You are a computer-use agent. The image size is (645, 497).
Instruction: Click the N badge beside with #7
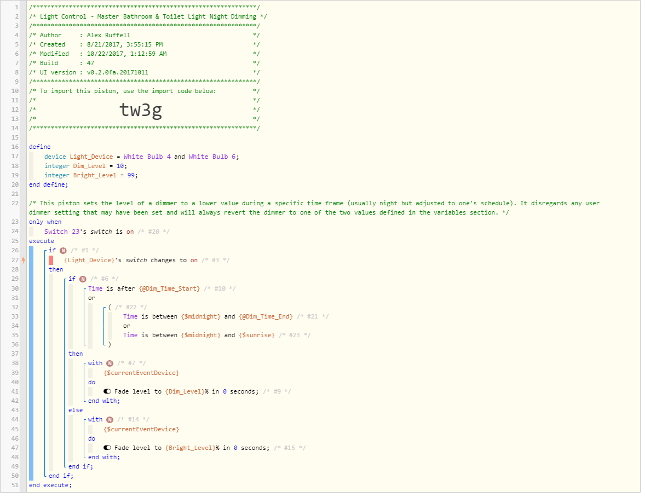110,363
